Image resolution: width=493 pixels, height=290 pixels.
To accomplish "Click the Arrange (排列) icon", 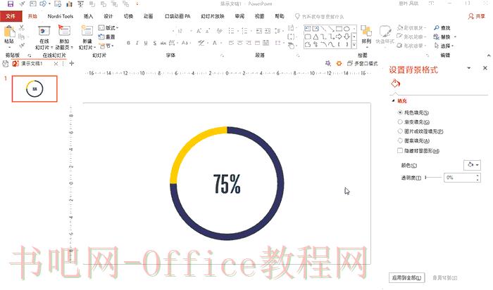I will tap(366, 32).
